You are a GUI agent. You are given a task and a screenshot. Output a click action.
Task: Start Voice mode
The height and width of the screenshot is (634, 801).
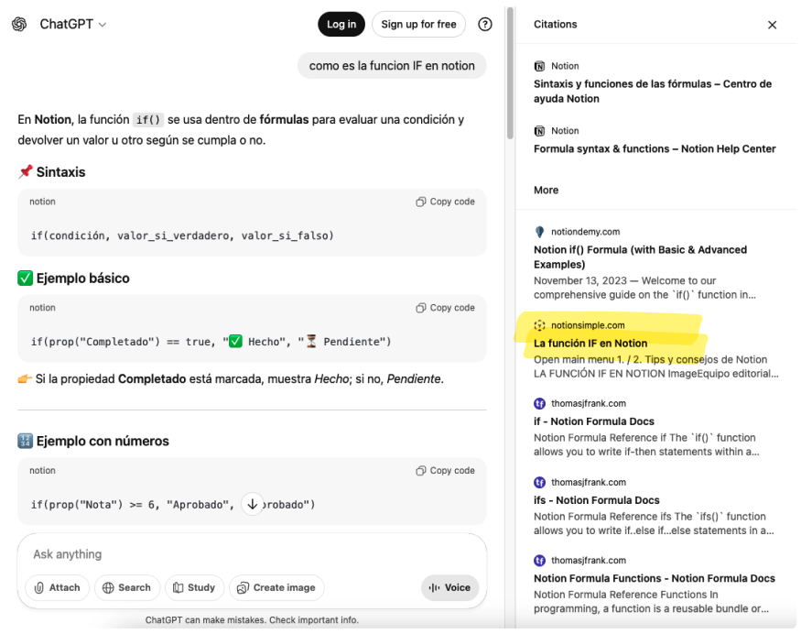coord(449,588)
